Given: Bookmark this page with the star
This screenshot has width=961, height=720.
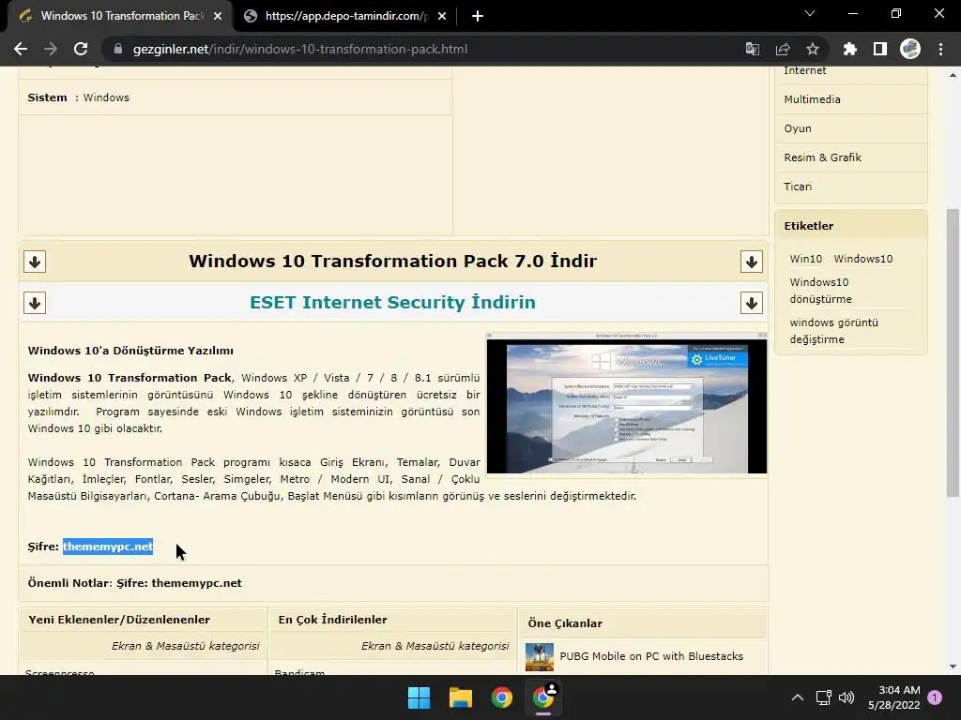Looking at the screenshot, I should coord(813,49).
